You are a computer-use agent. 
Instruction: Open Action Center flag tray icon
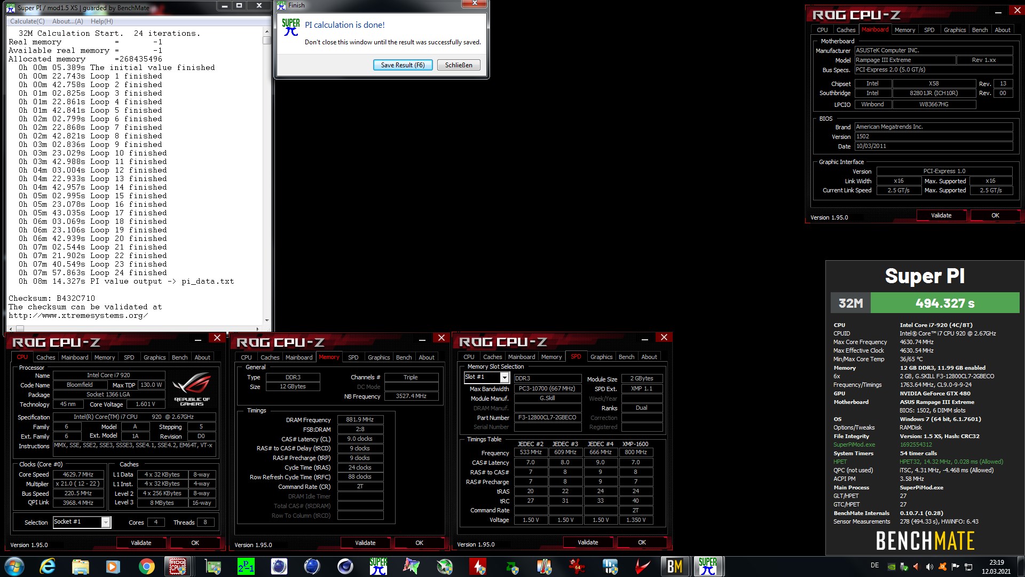[x=956, y=567]
